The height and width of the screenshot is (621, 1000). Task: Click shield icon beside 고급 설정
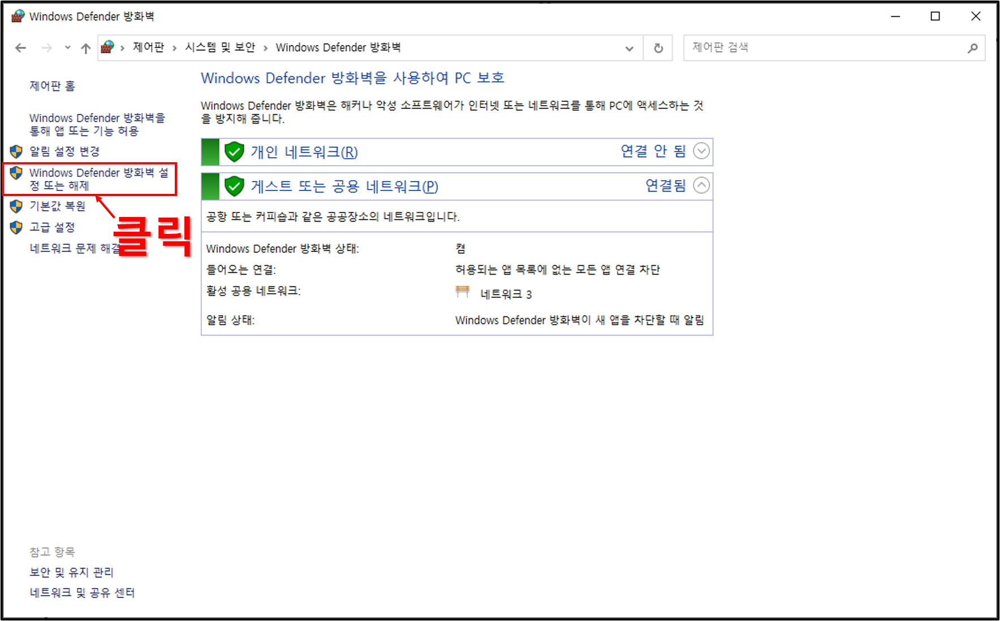[16, 227]
